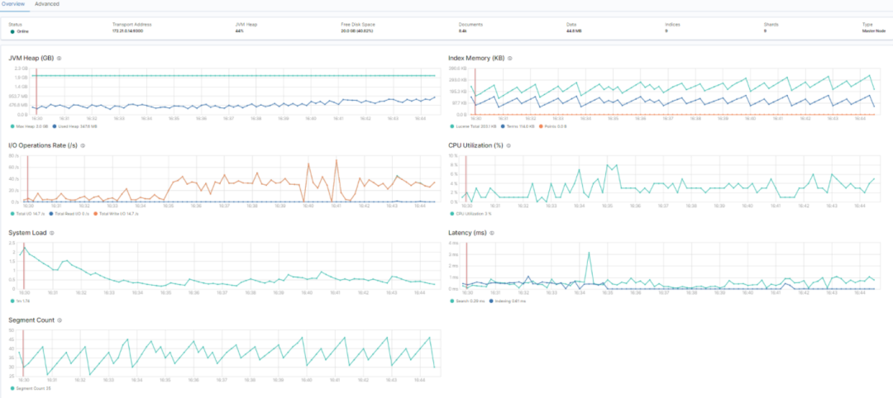Click the red time marker in JVM Heap chart
The width and height of the screenshot is (893, 398).
(36, 91)
